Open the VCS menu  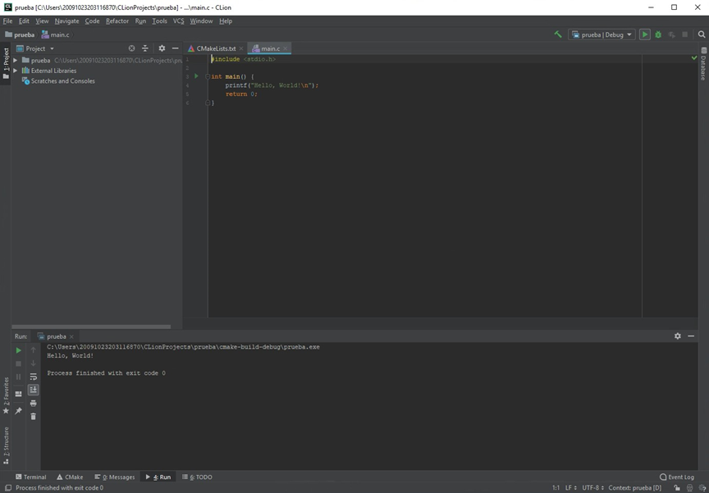coord(179,21)
